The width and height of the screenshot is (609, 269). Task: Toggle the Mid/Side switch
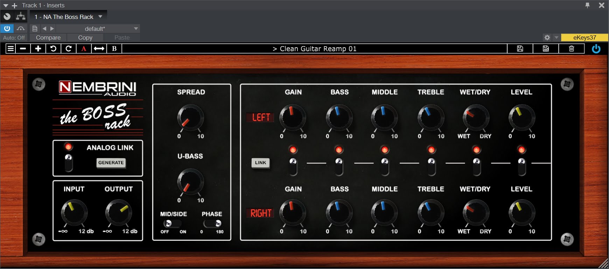click(172, 223)
